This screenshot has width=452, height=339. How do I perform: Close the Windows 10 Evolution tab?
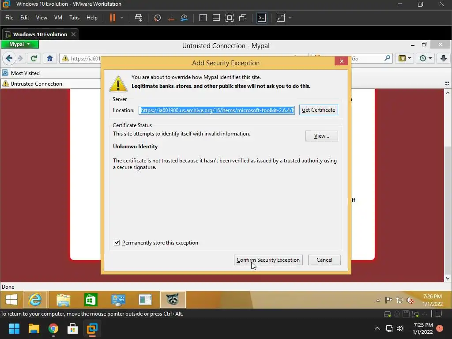coord(74,34)
